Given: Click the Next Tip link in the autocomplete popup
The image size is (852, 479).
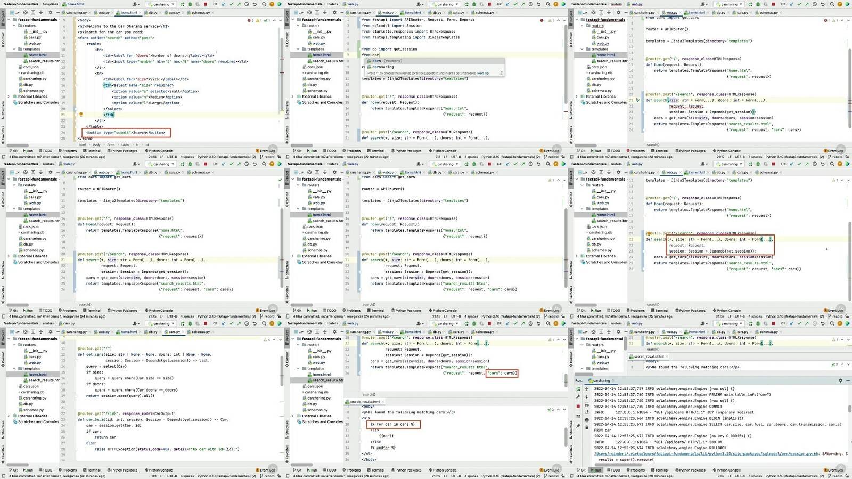Looking at the screenshot, I should [x=483, y=73].
